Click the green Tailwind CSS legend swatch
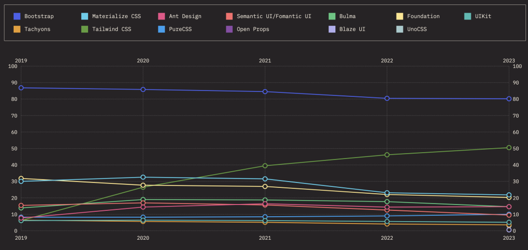This screenshot has width=528, height=250. coord(85,29)
